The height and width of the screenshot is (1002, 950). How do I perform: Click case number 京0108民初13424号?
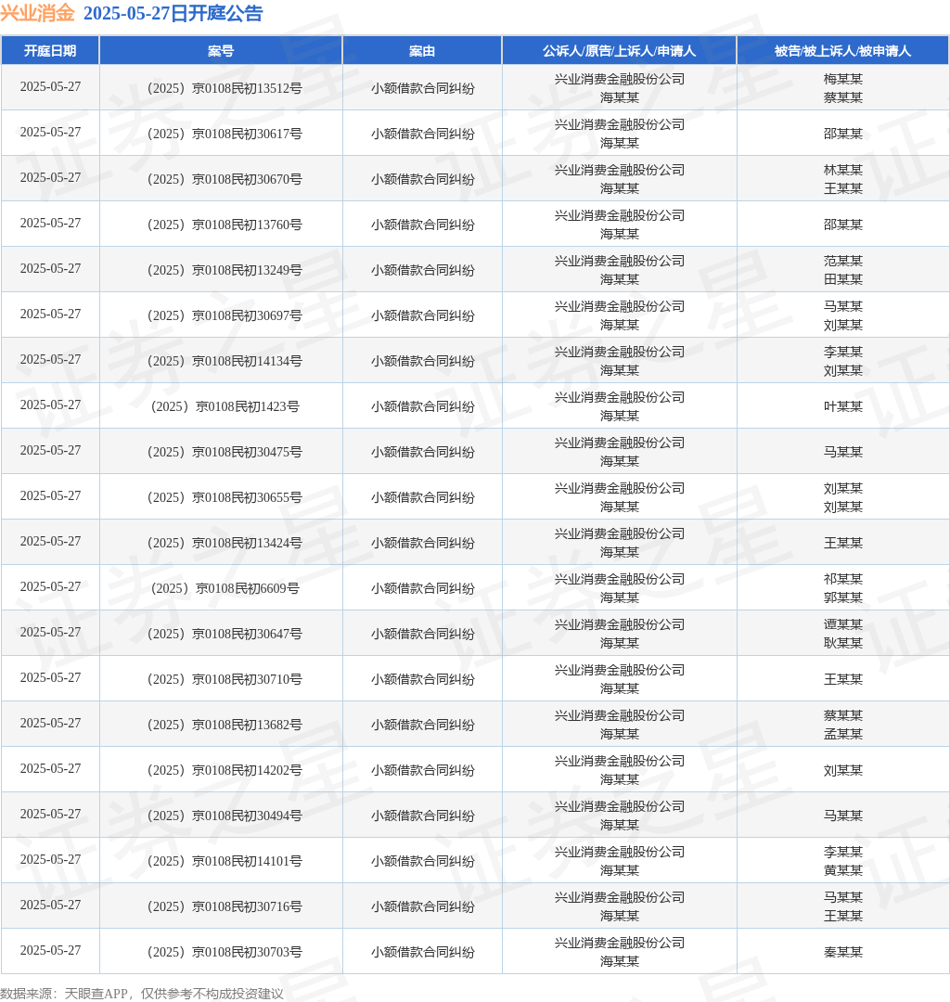247,542
